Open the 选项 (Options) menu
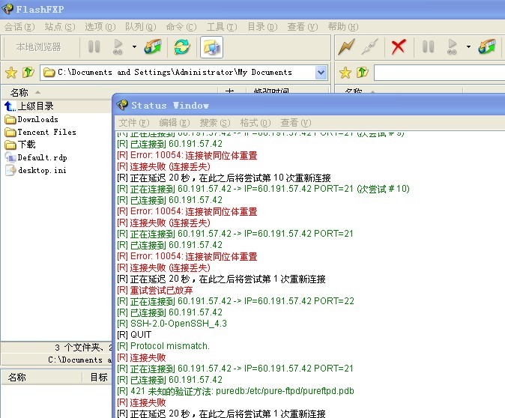This screenshot has width=505, height=418. point(100,27)
